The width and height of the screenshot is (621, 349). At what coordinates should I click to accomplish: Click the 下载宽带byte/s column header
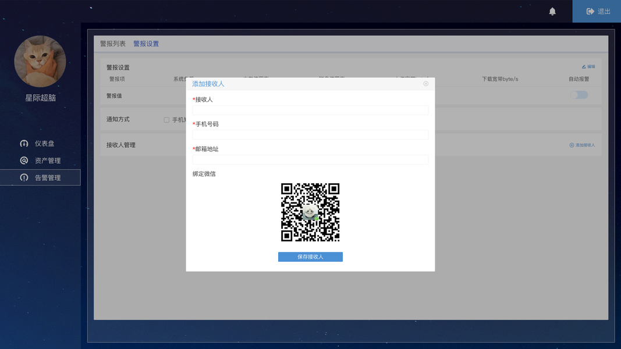pyautogui.click(x=500, y=79)
